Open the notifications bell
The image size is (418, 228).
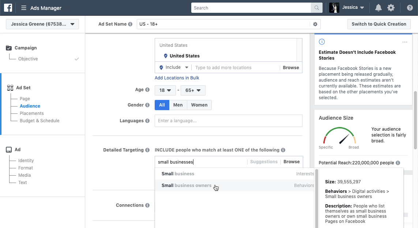tap(378, 8)
